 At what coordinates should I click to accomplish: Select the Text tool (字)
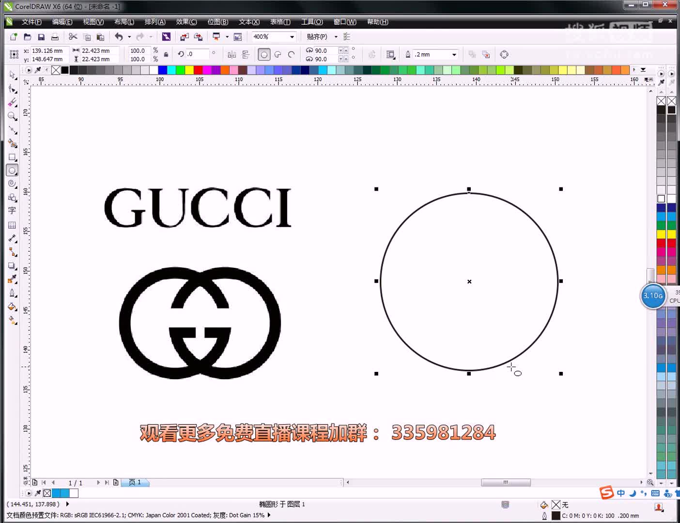coord(13,211)
